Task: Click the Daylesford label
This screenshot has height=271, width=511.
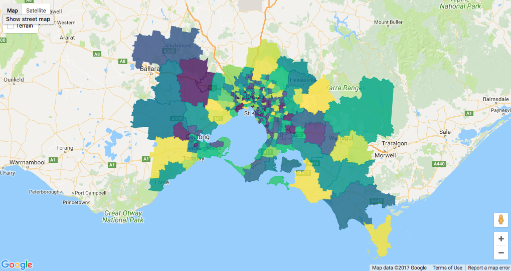Action: pyautogui.click(x=178, y=46)
